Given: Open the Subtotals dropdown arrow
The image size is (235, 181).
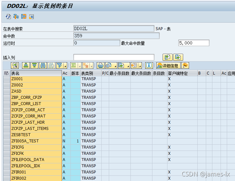Looking at the screenshot, I should click(x=91, y=66).
